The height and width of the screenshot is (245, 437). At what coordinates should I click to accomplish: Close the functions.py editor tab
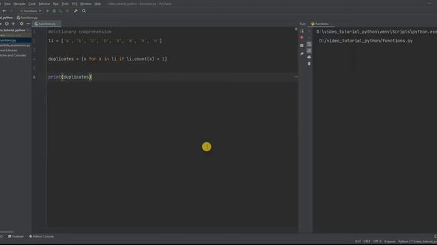58,24
